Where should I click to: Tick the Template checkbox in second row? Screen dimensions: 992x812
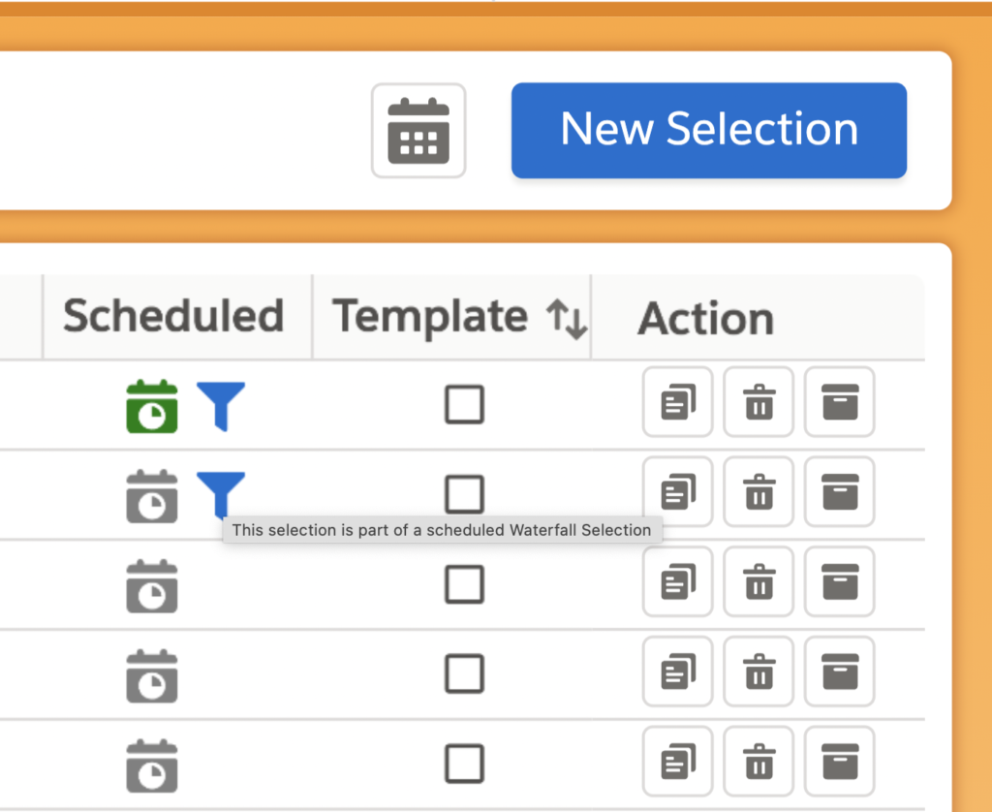click(x=464, y=494)
